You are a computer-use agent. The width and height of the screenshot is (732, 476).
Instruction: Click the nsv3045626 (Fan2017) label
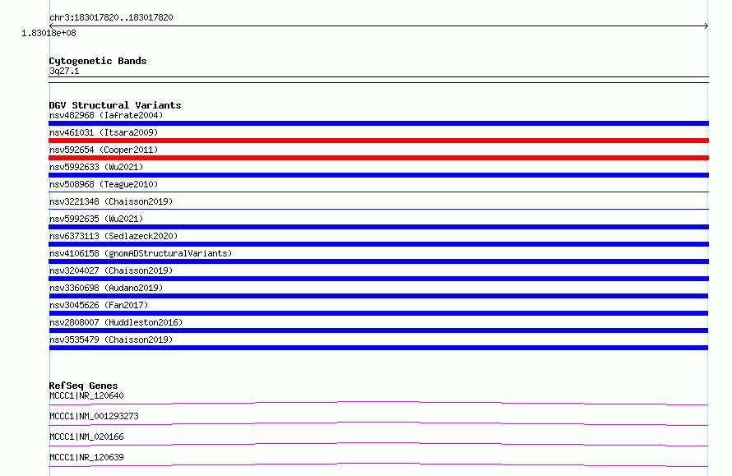[x=99, y=305]
